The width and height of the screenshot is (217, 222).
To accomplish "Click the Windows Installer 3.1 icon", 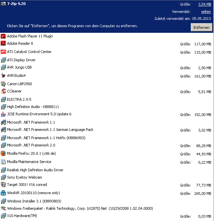I will click(x=3, y=201).
